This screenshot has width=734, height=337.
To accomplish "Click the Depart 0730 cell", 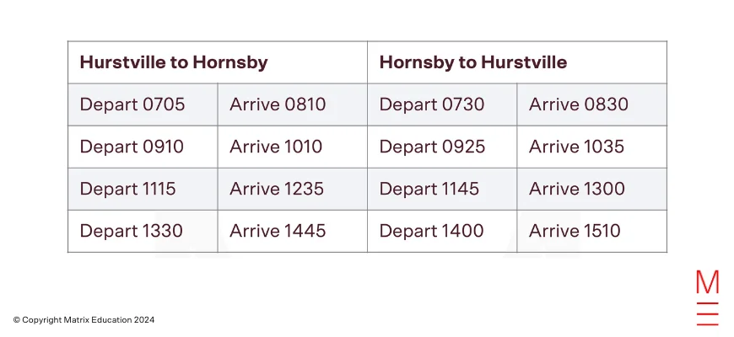I will 442,104.
